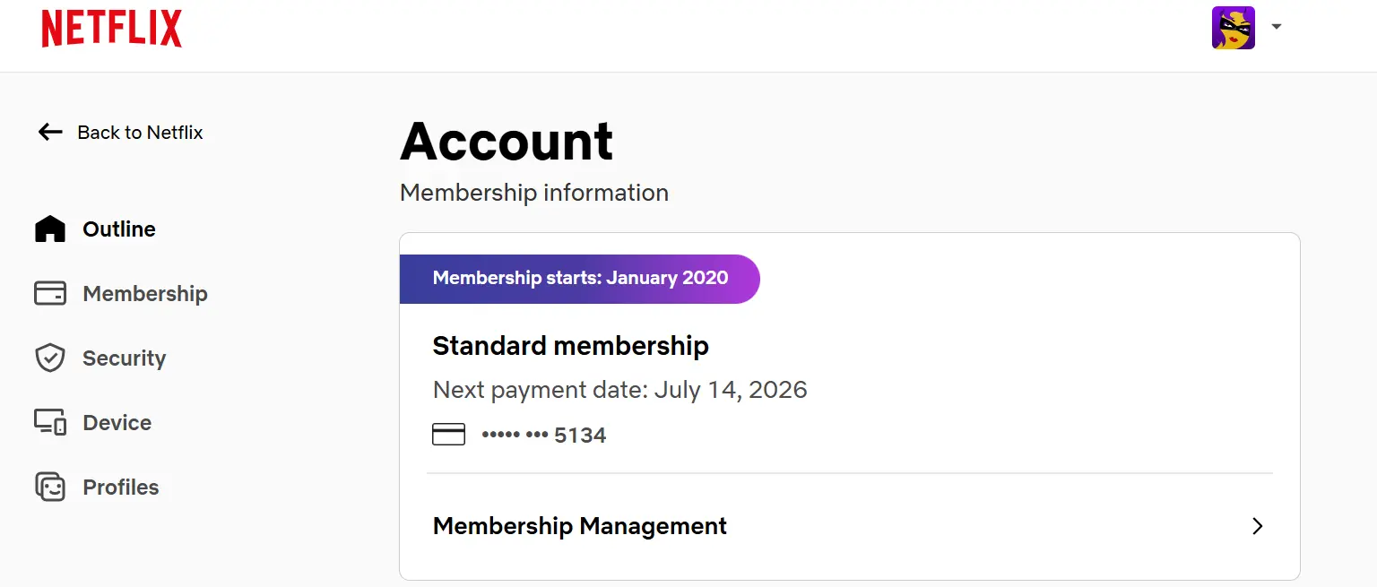Click the Profiles smiley icon
The height and width of the screenshot is (587, 1377).
(x=50, y=488)
